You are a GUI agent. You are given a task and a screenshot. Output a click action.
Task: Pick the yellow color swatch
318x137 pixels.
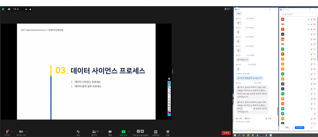coord(170,111)
